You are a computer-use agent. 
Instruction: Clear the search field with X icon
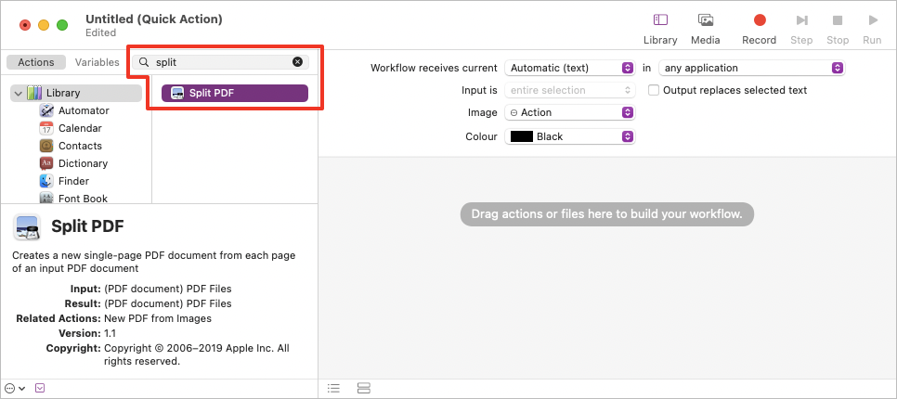(x=298, y=62)
